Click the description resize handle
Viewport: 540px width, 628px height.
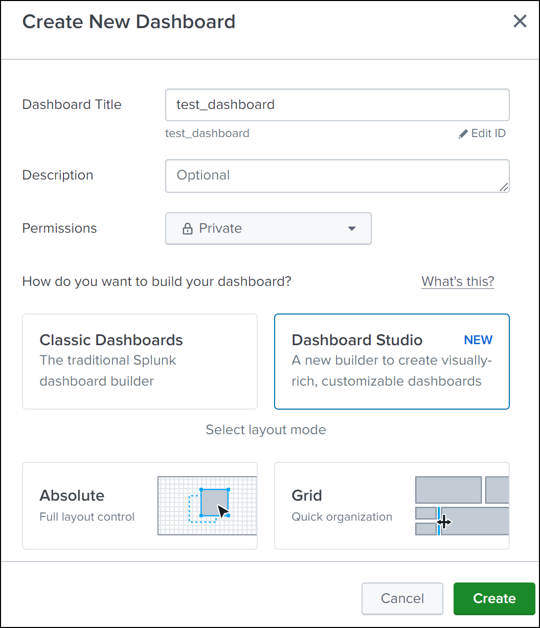coord(504,187)
